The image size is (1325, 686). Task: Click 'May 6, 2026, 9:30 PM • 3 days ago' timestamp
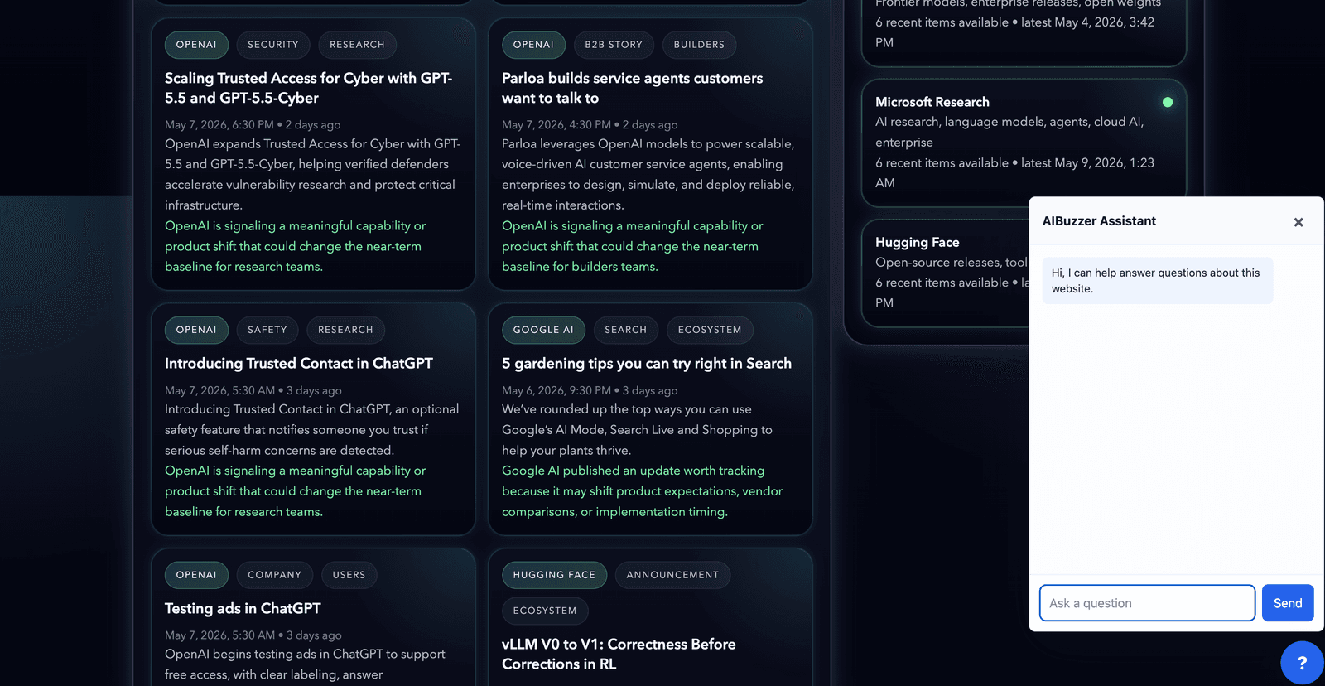[590, 390]
